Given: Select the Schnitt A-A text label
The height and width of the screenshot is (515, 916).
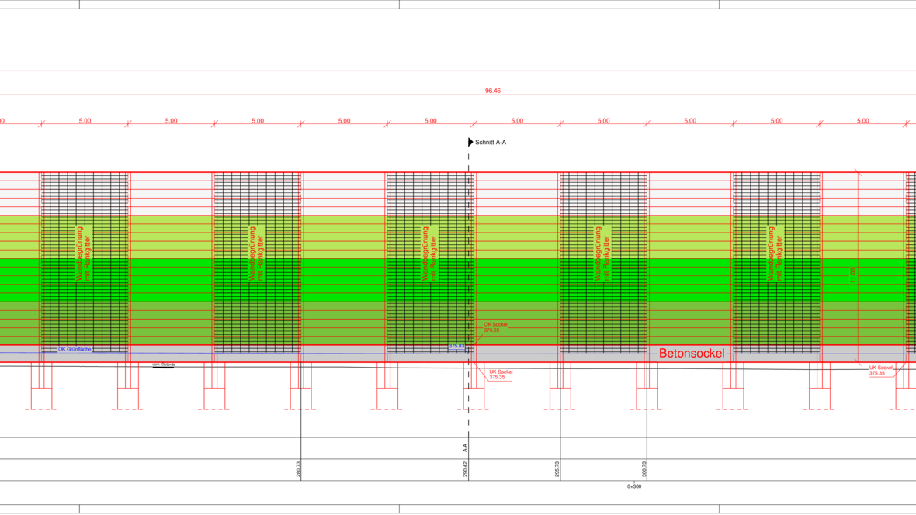Looking at the screenshot, I should pyautogui.click(x=491, y=143).
